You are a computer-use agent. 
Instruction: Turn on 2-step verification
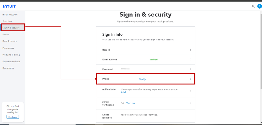[130, 103]
